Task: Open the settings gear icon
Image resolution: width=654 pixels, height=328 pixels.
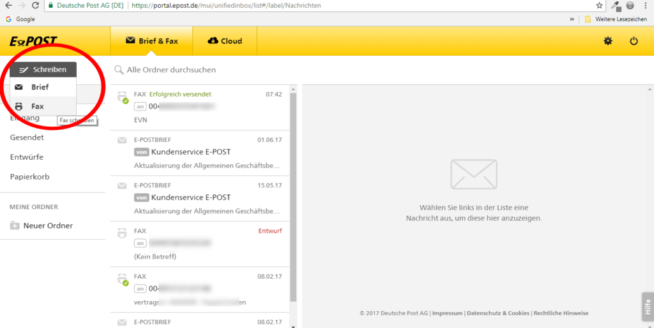Action: (x=607, y=41)
